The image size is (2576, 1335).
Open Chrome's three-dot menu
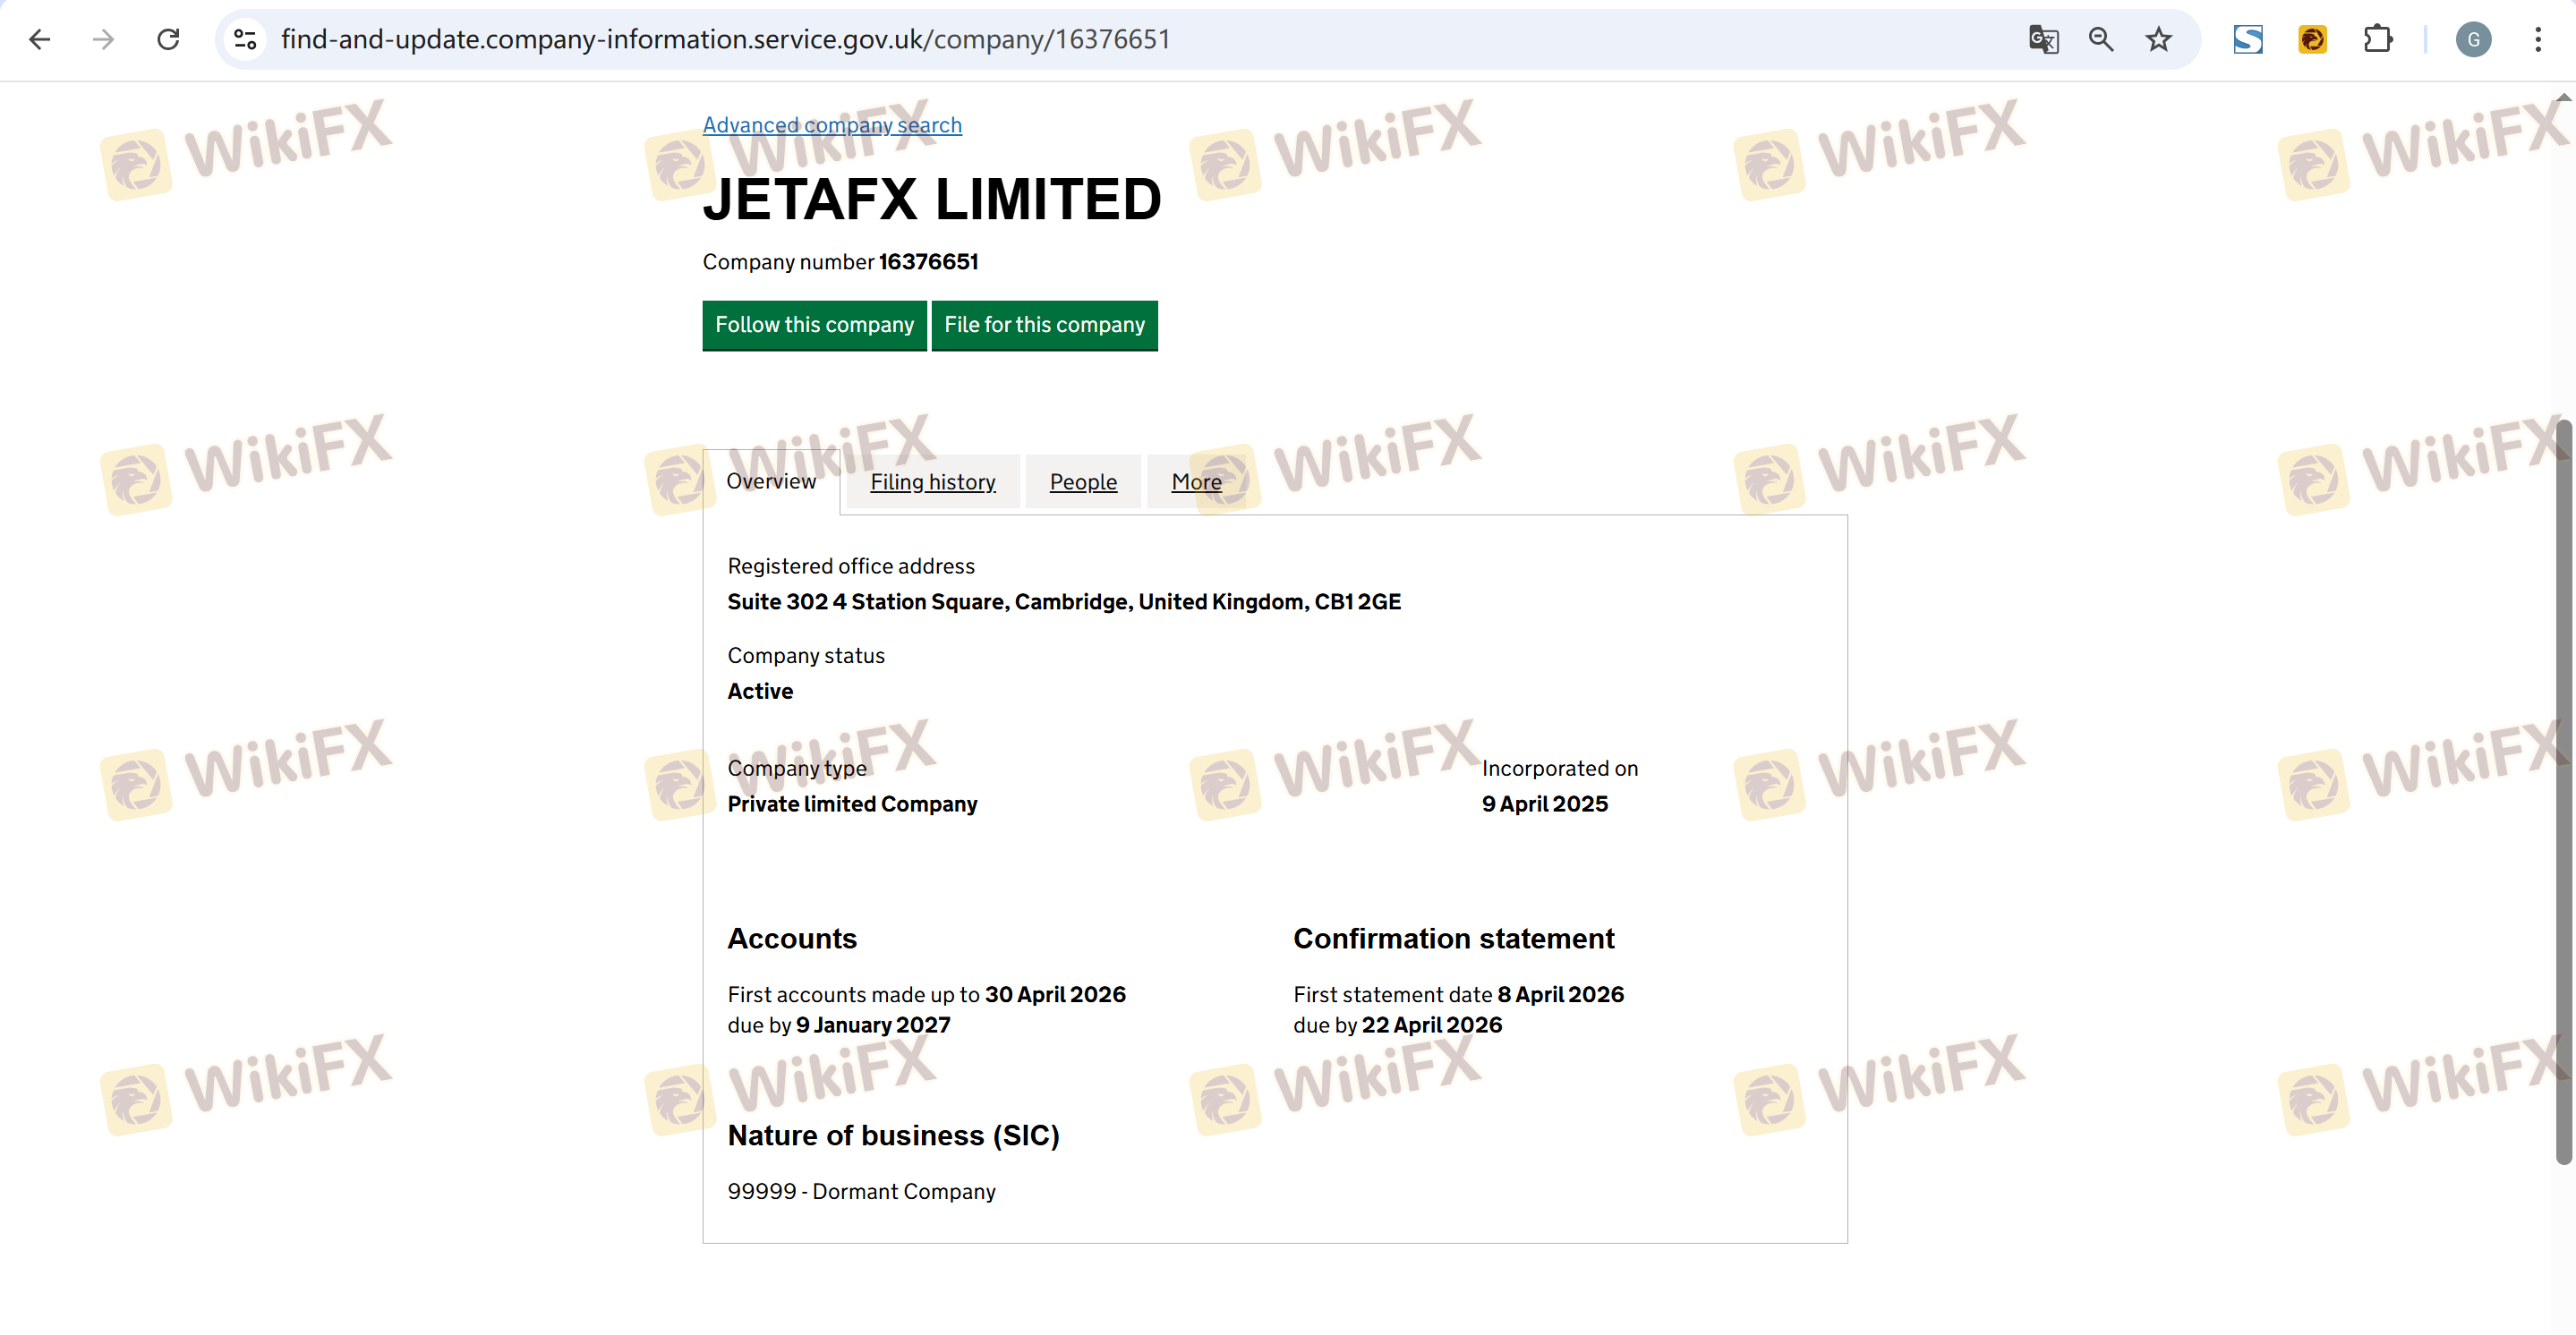click(x=2538, y=39)
